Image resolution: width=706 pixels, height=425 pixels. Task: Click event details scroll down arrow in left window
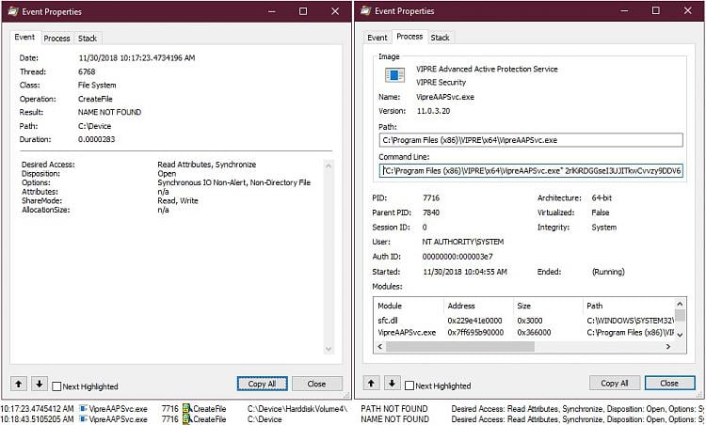point(329,349)
